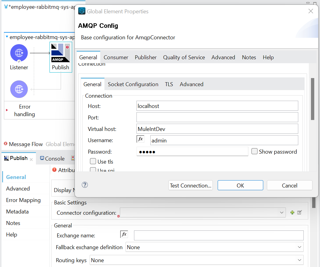Click the dialog's vertical scrollbar
Viewport: 320px width, 267px height.
click(313, 99)
